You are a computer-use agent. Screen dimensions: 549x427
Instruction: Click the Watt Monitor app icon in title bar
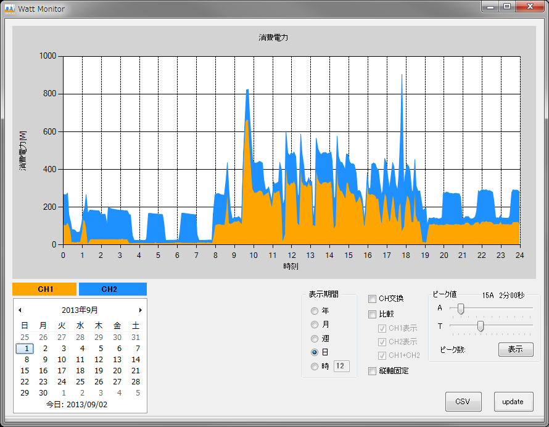(x=10, y=9)
